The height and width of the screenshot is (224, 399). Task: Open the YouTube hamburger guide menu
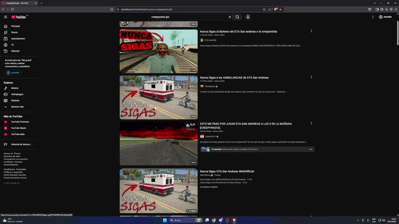pos(6,17)
